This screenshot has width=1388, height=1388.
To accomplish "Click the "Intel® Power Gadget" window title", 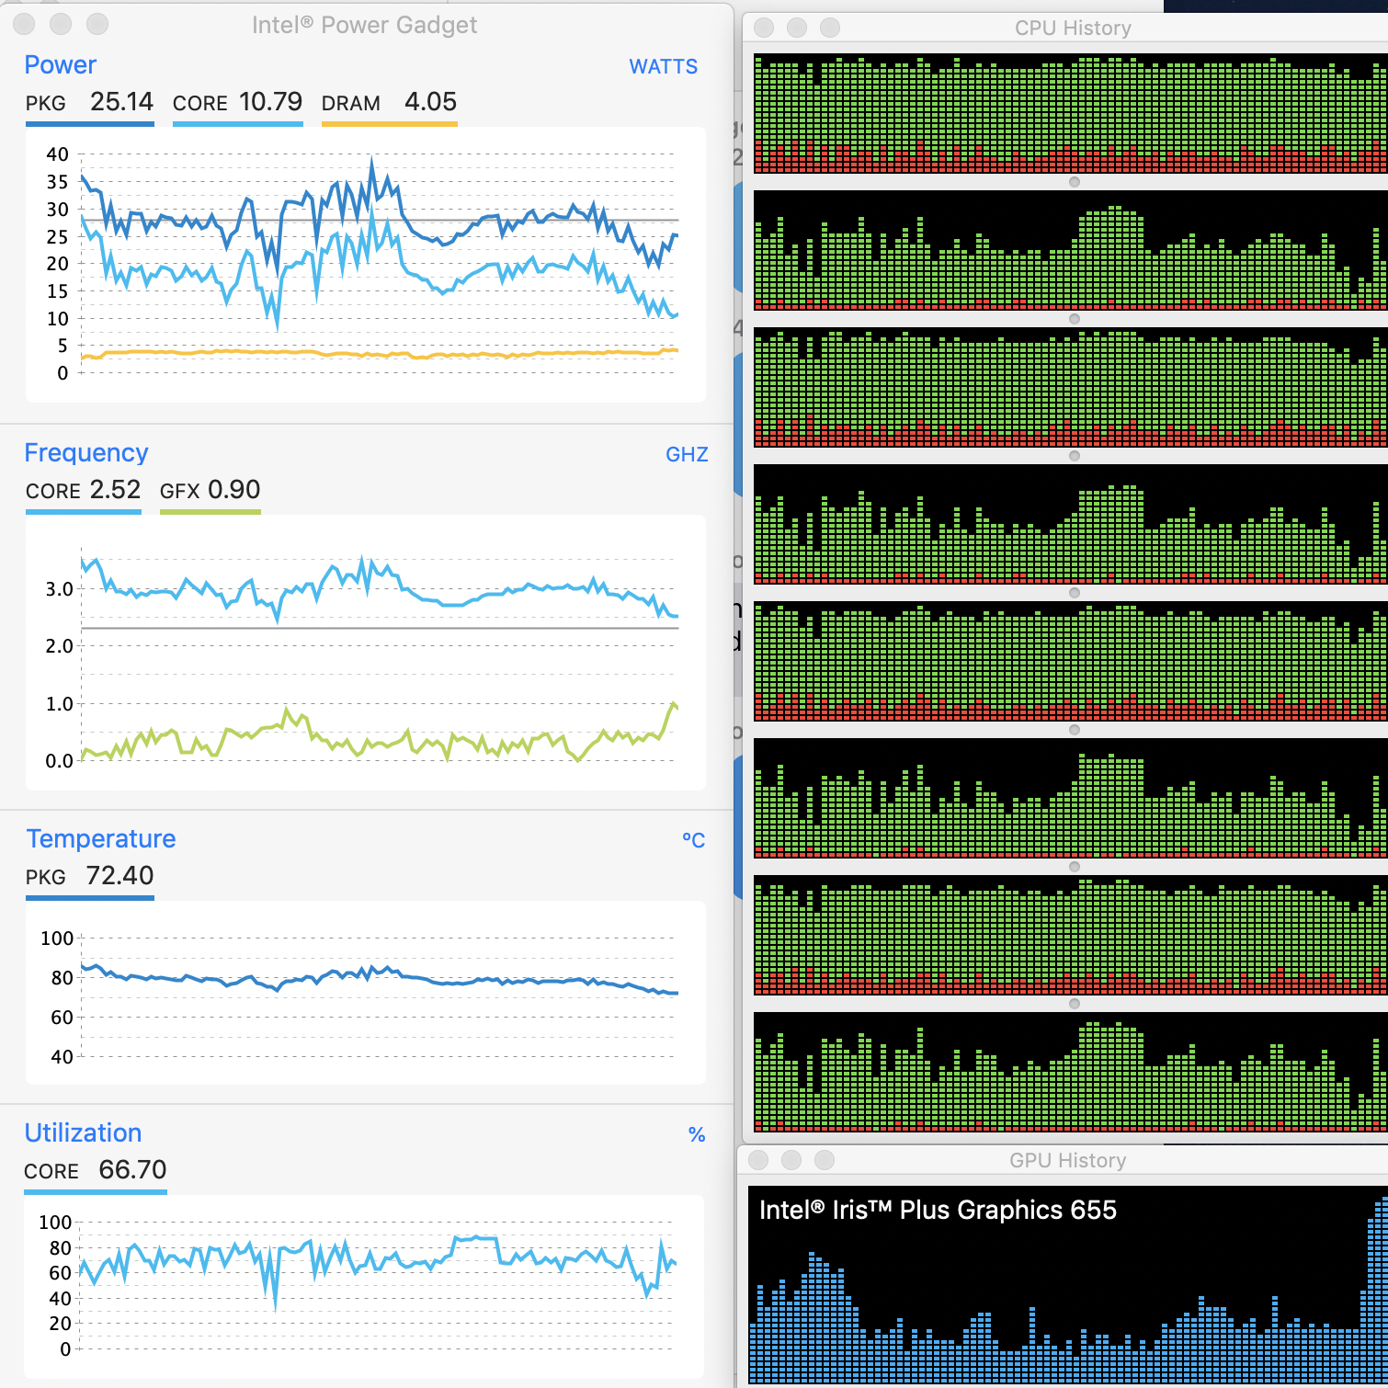I will pyautogui.click(x=365, y=25).
